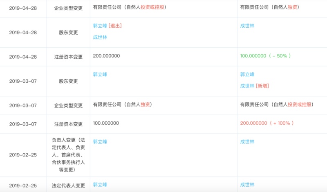Click 郭立峰 in the 负责人变更 row
The image size is (327, 192).
pyautogui.click(x=100, y=142)
